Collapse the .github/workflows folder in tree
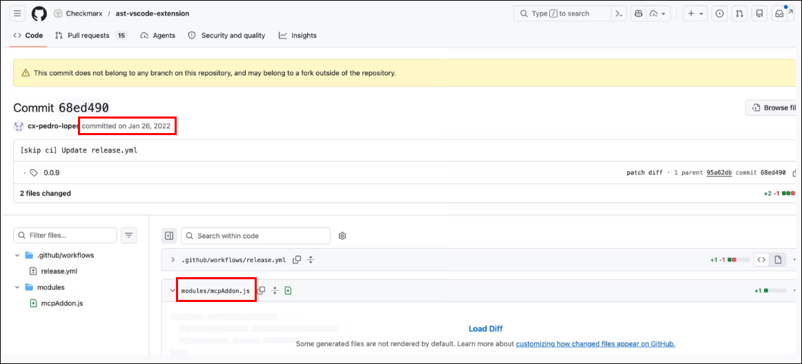Image resolution: width=802 pixels, height=364 pixels. coord(17,255)
